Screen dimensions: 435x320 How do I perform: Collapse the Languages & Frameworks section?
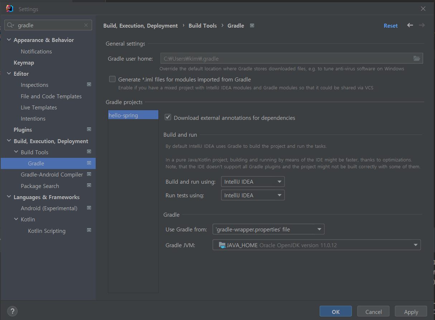click(9, 197)
